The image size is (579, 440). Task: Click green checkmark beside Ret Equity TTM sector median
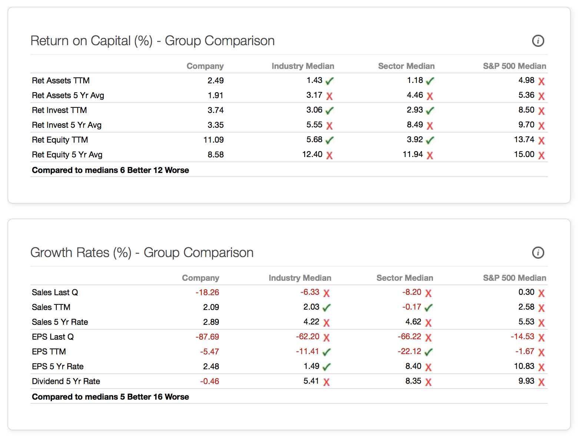tap(430, 140)
